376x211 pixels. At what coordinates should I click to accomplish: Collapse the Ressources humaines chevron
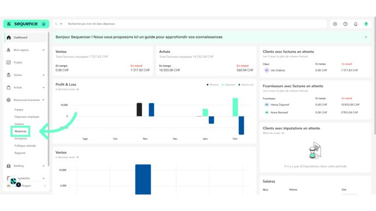point(43,100)
